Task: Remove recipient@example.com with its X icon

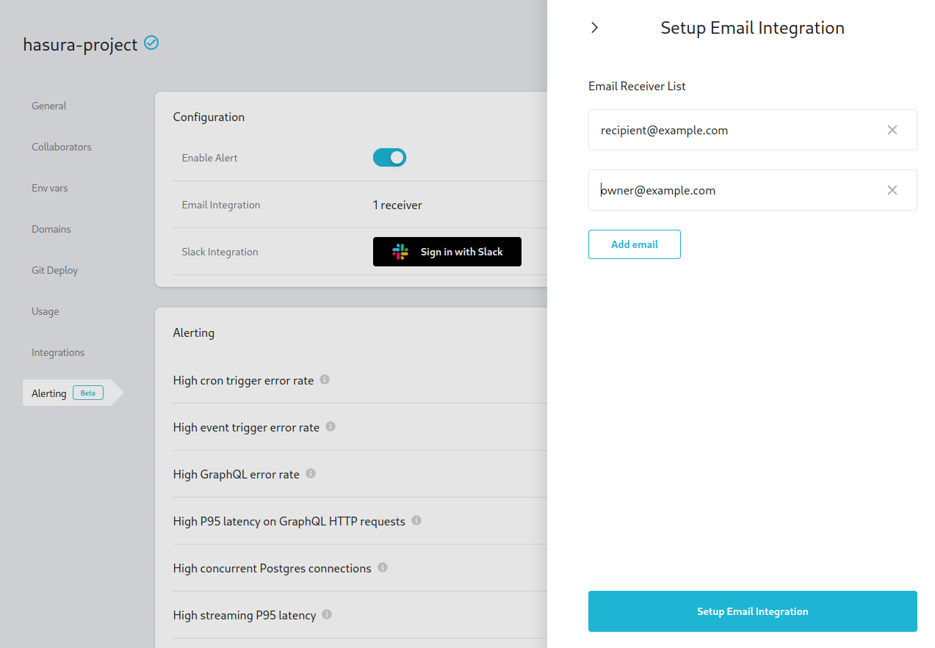Action: pyautogui.click(x=892, y=130)
